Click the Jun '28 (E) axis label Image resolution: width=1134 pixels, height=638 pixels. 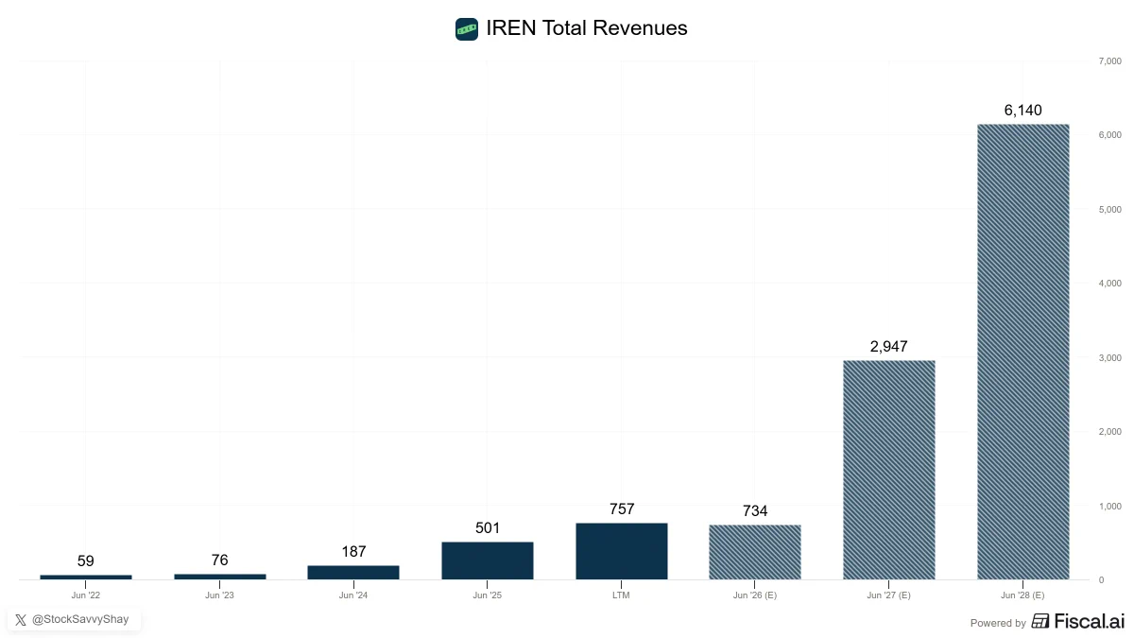coord(1023,595)
